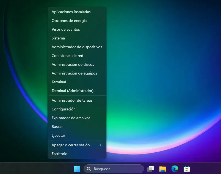Open Terminal from the menu
Image resolution: width=221 pixels, height=174 pixels.
click(77, 82)
